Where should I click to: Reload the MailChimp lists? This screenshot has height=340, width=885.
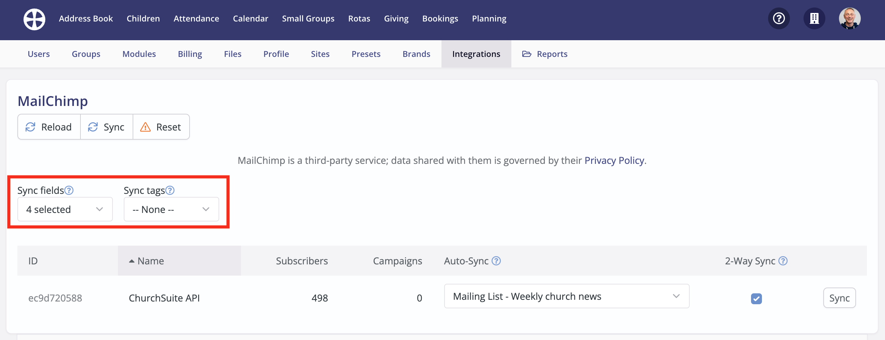coord(49,127)
